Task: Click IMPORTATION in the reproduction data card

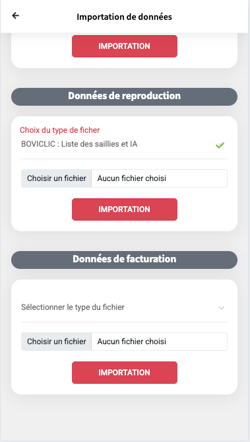Action: [125, 209]
